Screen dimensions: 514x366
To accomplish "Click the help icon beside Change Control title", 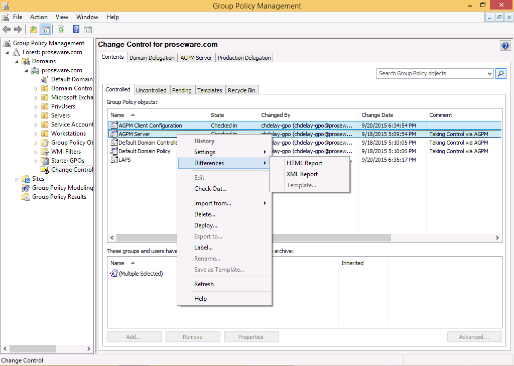I will click(x=505, y=46).
